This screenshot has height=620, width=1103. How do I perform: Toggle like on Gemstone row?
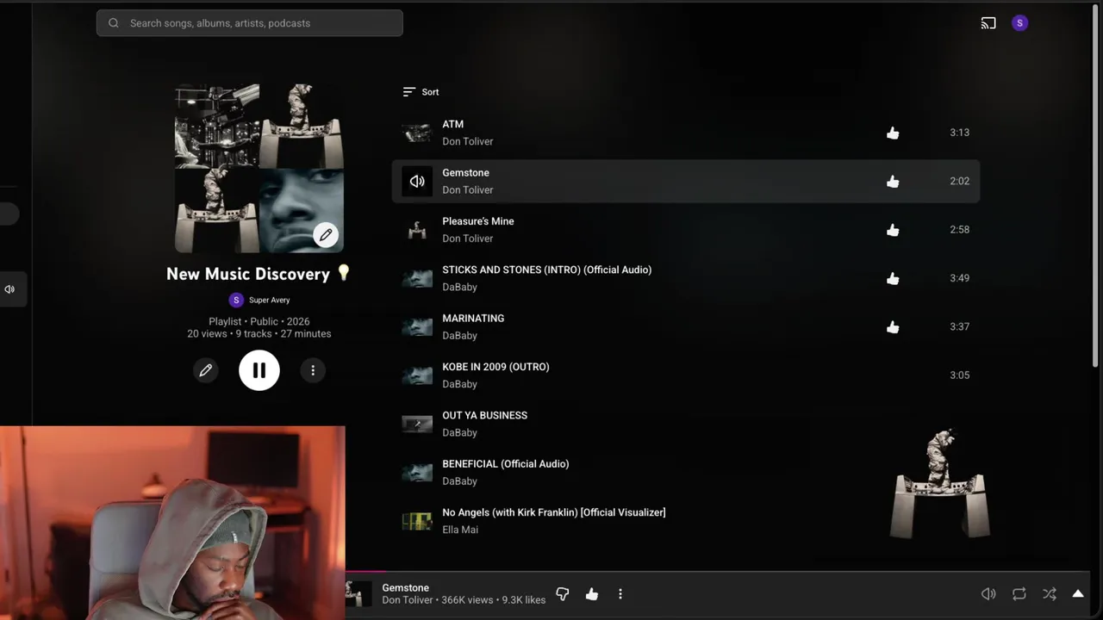click(x=893, y=181)
